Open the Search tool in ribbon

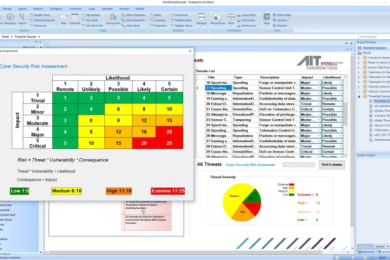coord(22,19)
